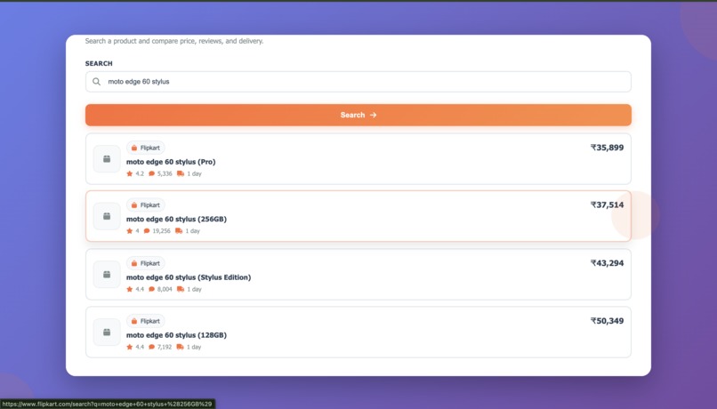Image resolution: width=717 pixels, height=409 pixels.
Task: Click the reviews bubble icon beside 7,192
Action: [152, 347]
